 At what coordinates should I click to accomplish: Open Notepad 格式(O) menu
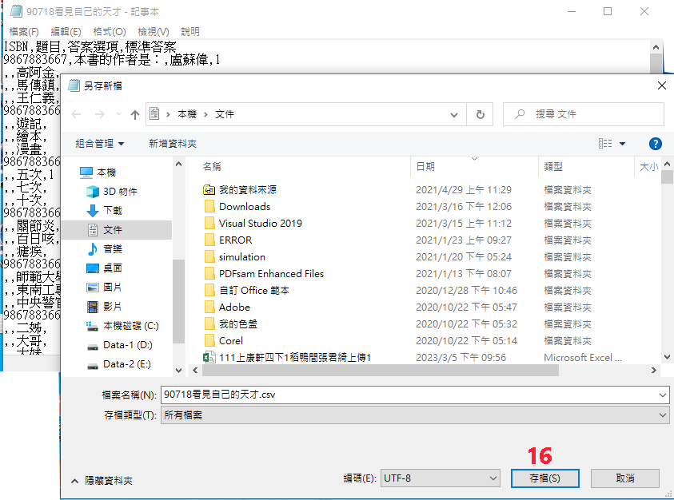tap(110, 31)
